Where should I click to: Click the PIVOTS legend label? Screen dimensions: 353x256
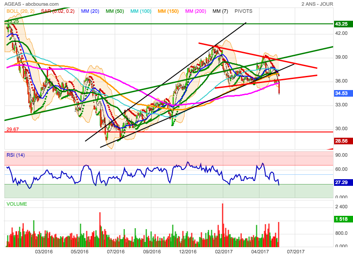pos(244,11)
